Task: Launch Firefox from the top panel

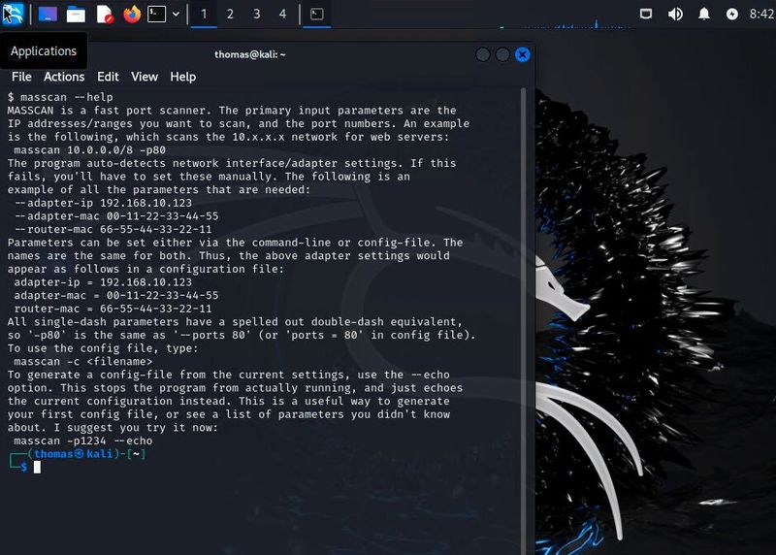Action: pos(132,14)
